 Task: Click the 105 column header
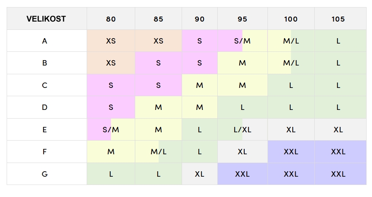(x=338, y=19)
